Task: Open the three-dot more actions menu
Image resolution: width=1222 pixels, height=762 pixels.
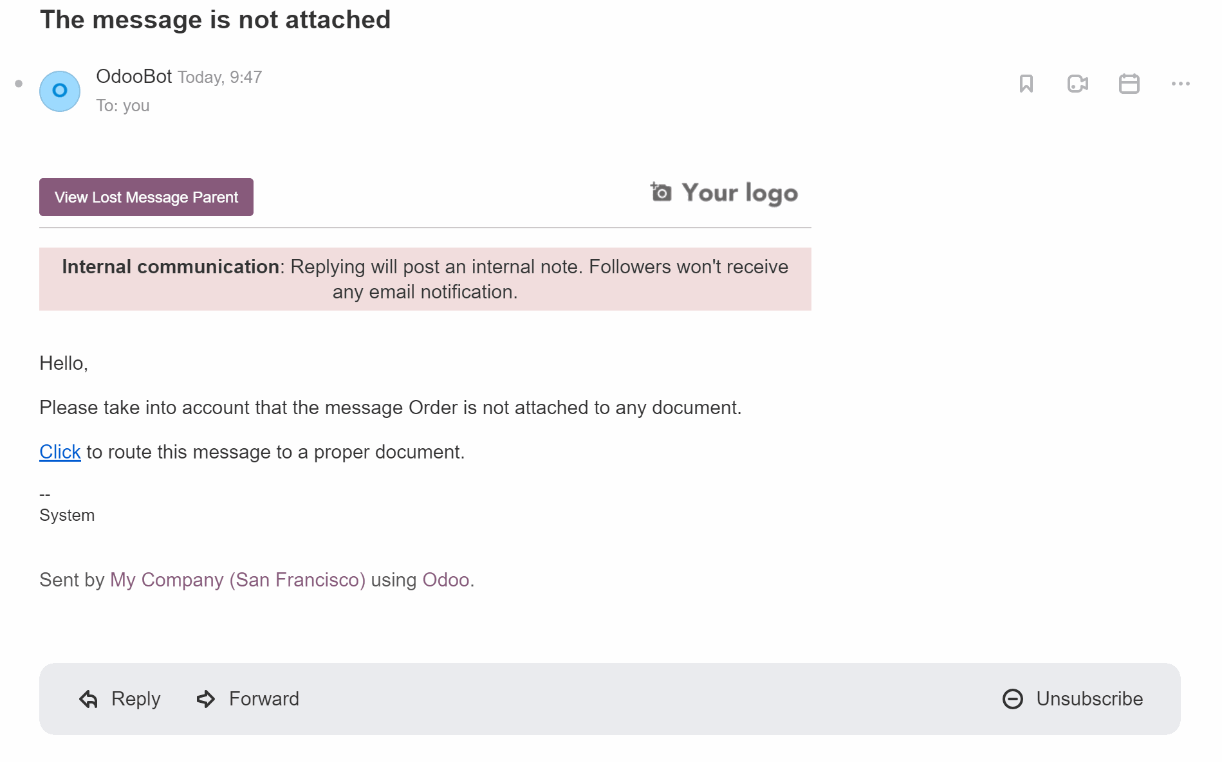Action: coord(1181,84)
